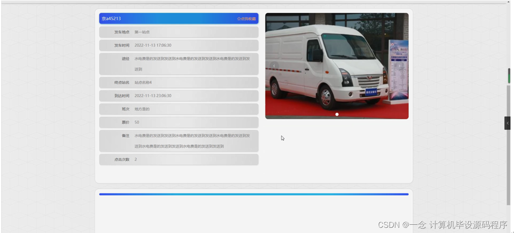Click the 到达时间 label
The width and height of the screenshot is (514, 233).
122,96
